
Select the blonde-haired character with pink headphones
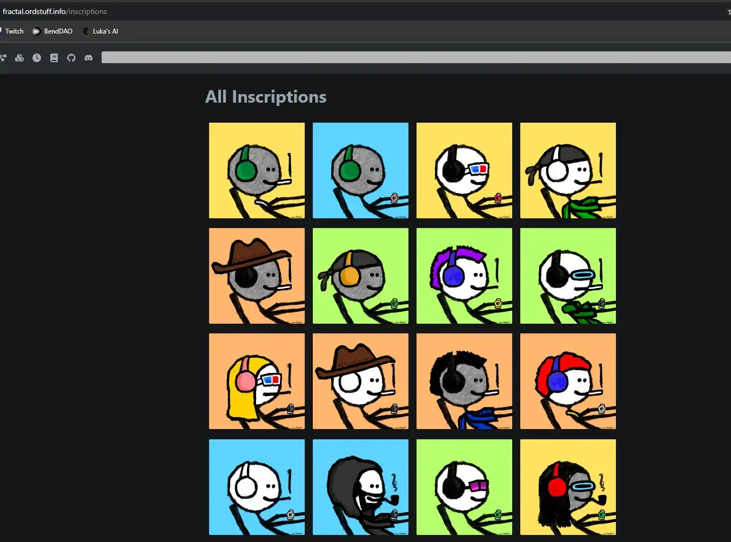[x=257, y=381]
